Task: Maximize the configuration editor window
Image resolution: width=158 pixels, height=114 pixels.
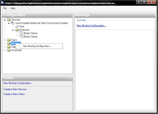Action: click(144, 2)
